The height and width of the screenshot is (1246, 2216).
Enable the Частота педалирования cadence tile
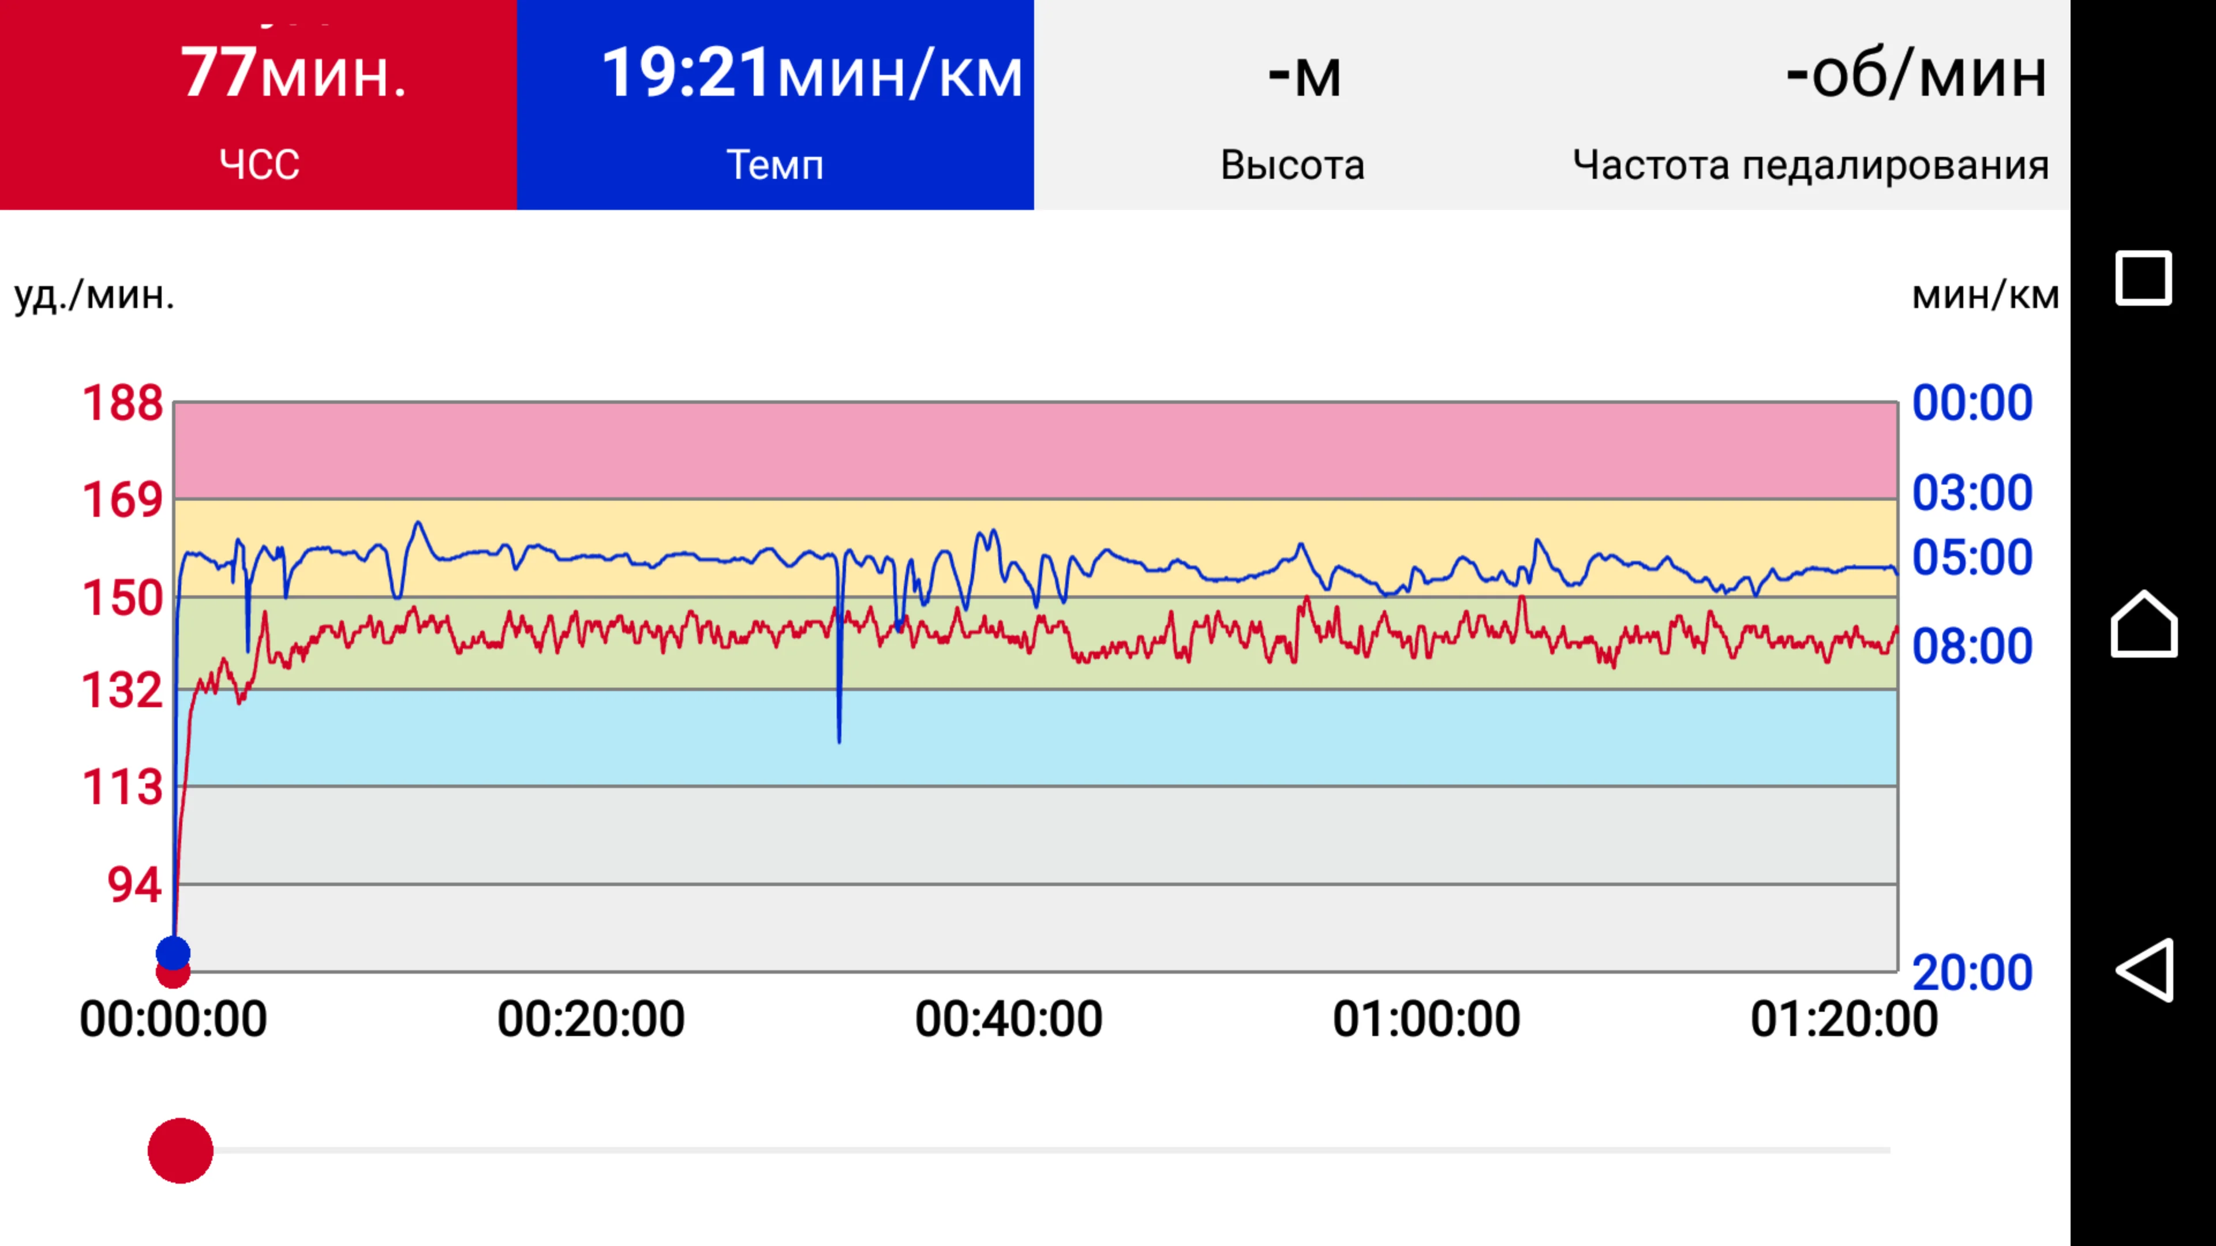[x=1810, y=105]
